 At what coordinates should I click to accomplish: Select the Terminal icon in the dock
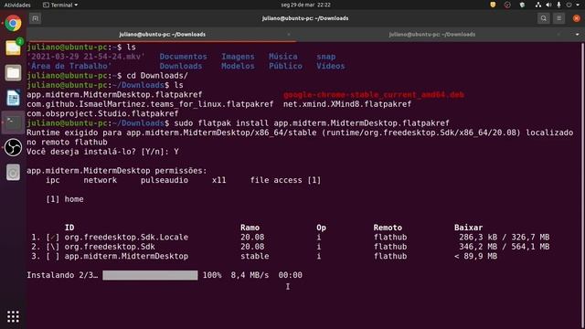[x=13, y=122]
